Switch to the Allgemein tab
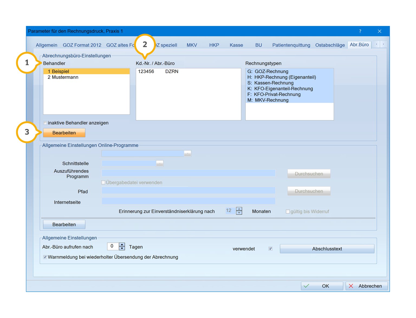 pyautogui.click(x=47, y=45)
